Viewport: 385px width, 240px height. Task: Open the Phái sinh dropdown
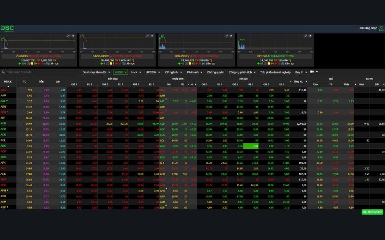(x=194, y=72)
